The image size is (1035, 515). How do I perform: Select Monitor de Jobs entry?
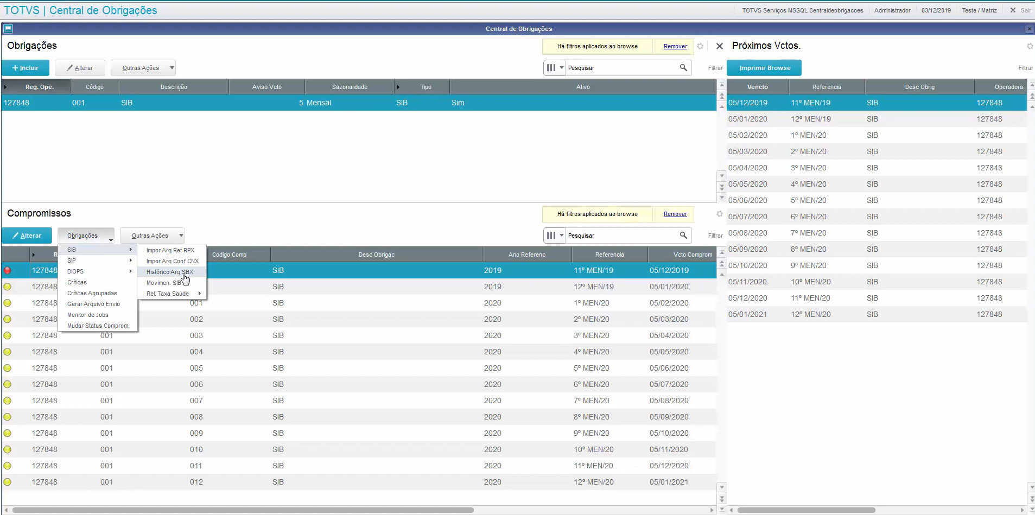pyautogui.click(x=98, y=315)
